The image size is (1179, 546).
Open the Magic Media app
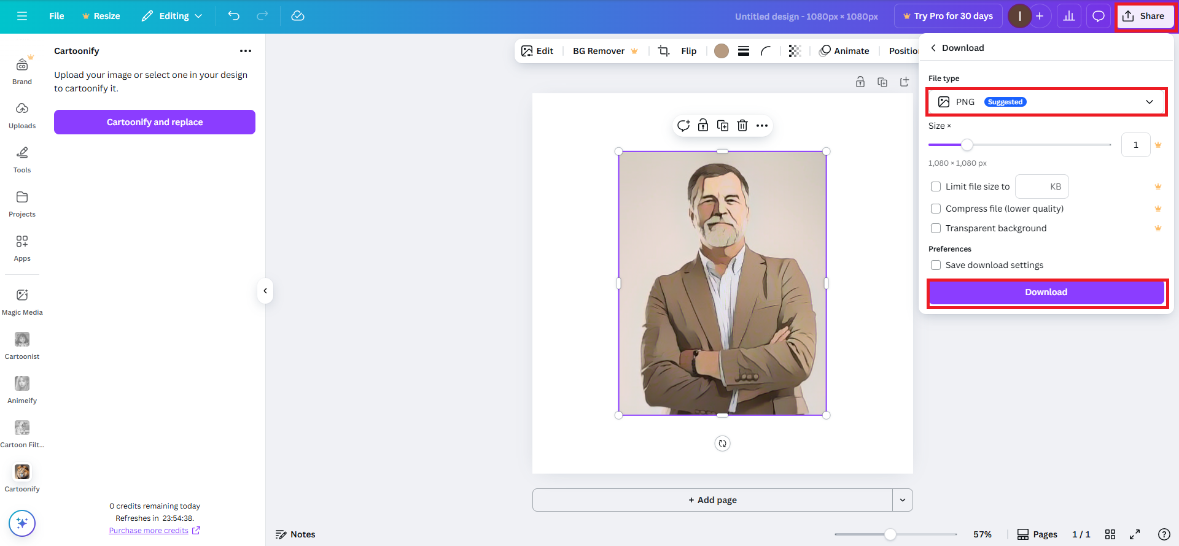pyautogui.click(x=22, y=302)
